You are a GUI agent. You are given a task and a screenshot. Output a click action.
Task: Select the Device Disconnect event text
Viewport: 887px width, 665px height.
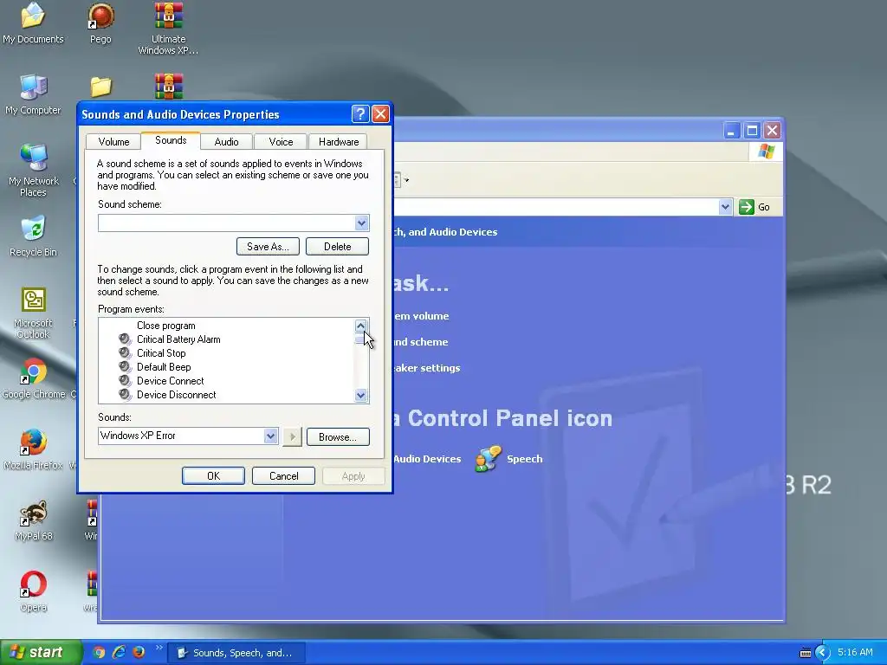coord(177,395)
